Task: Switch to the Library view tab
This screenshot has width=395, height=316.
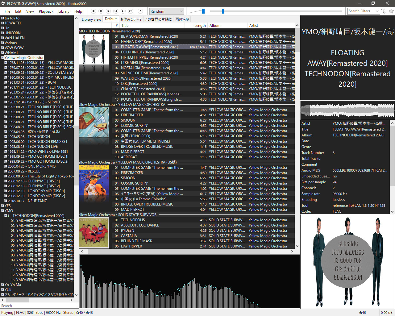Action: pyautogui.click(x=91, y=19)
